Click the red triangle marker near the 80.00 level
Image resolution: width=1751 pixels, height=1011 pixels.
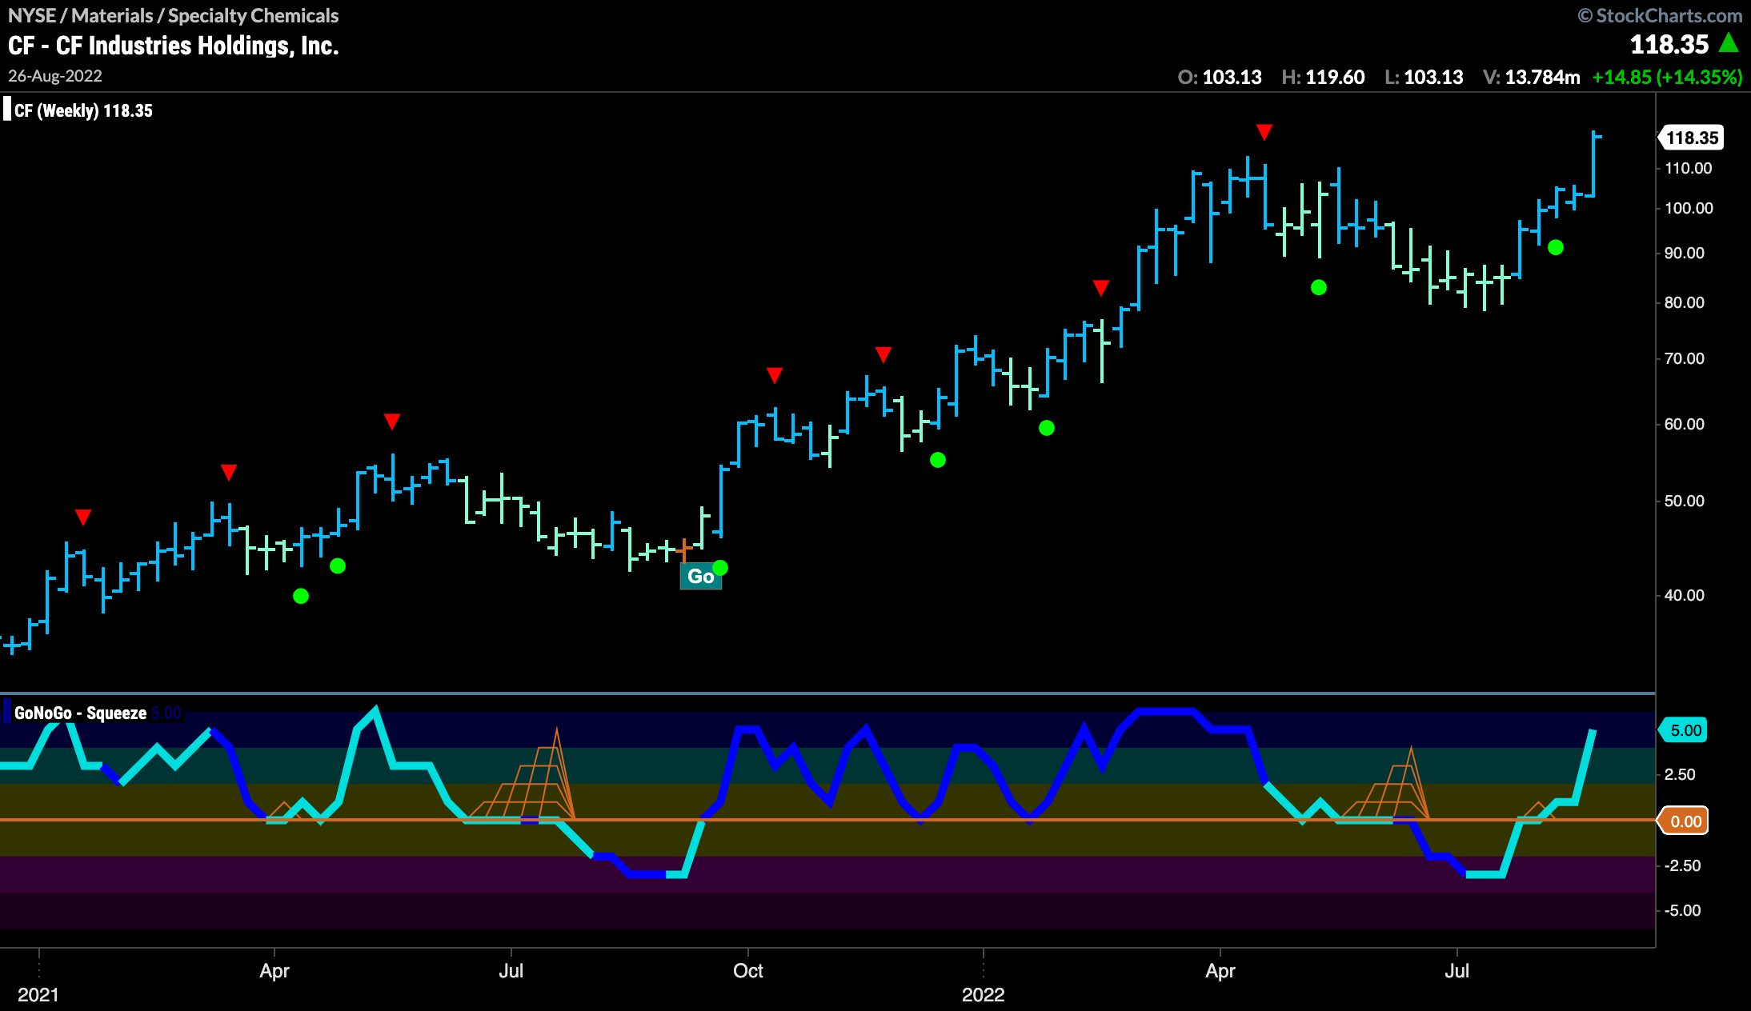pyautogui.click(x=1101, y=288)
